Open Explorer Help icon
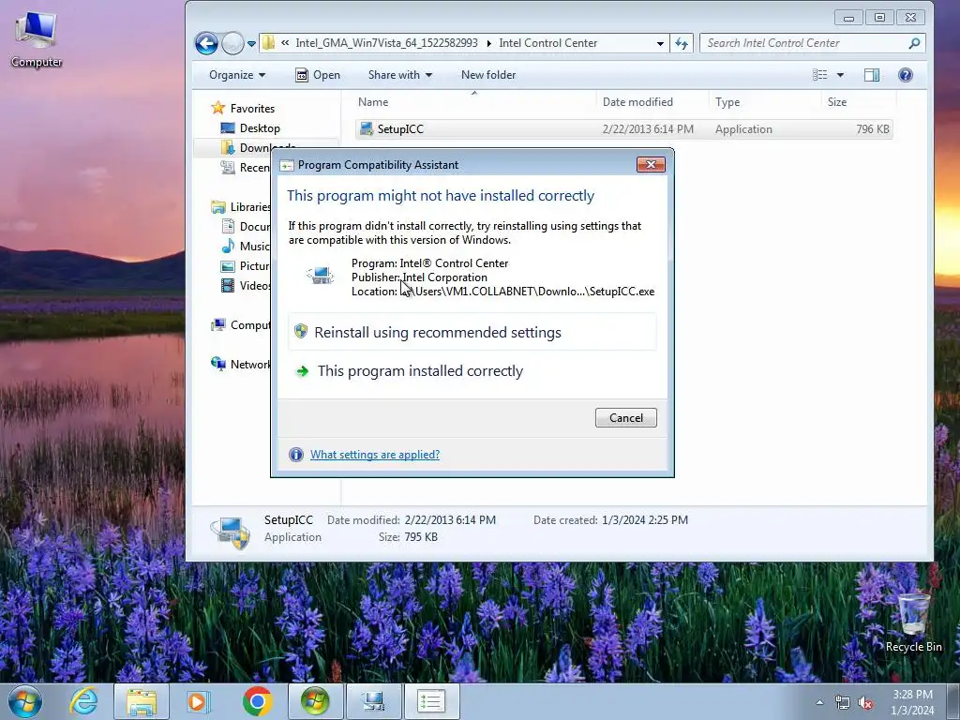This screenshot has height=720, width=960. [906, 75]
